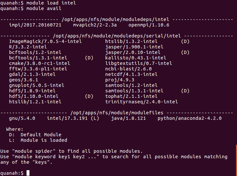Click the "module load intel" command line

click(38, 3)
